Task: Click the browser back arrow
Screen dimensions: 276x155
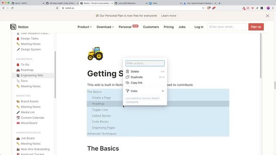Action: coord(3,8)
